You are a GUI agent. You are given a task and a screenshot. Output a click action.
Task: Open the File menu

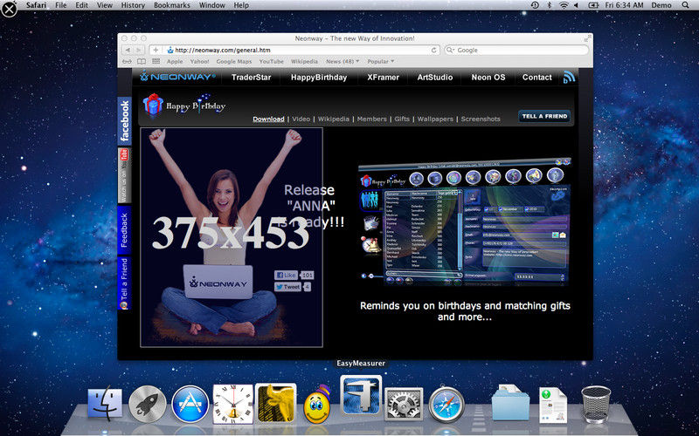(x=60, y=5)
